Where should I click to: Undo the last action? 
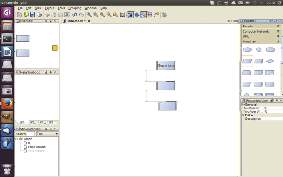[75, 14]
